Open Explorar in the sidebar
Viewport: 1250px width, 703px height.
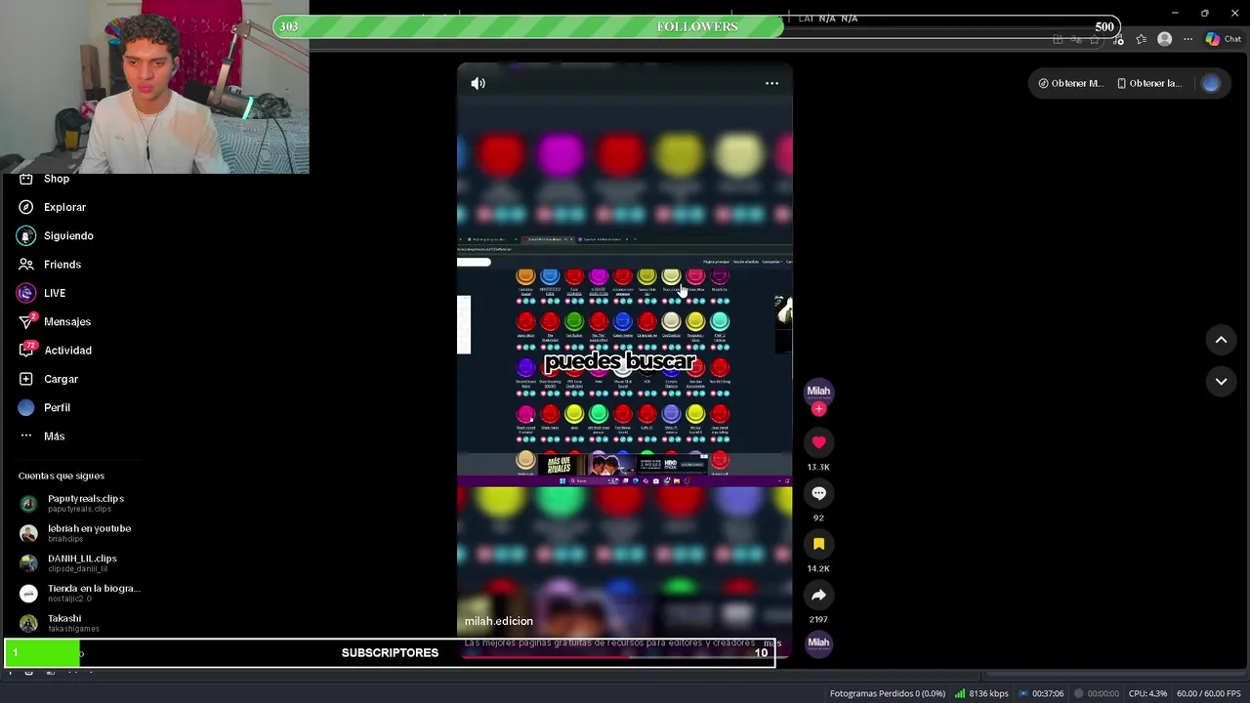(52, 207)
